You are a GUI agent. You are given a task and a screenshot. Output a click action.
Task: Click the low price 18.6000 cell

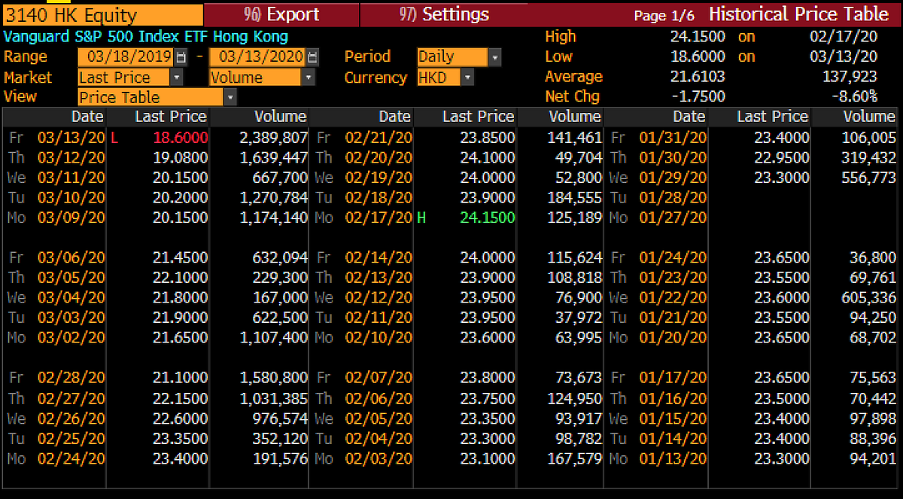click(180, 138)
